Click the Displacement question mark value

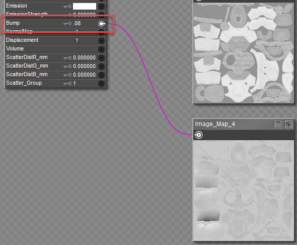click(x=77, y=40)
